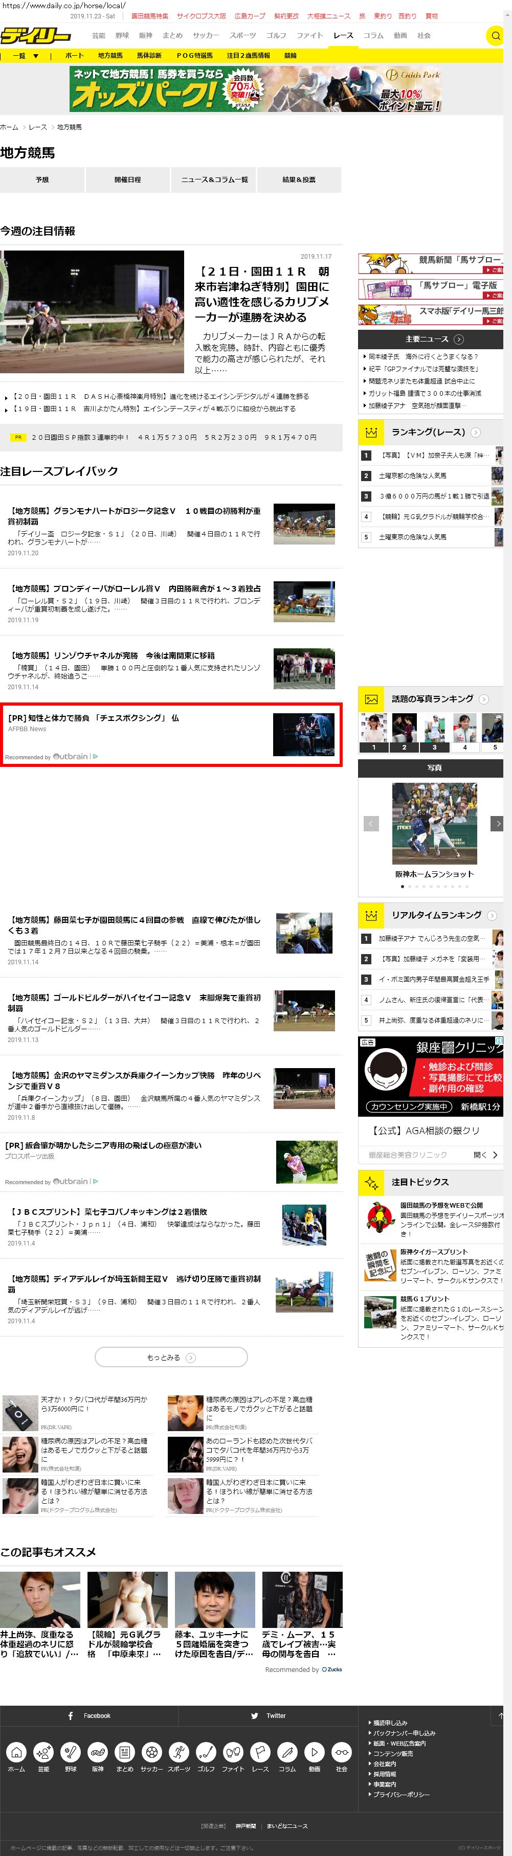Expand 主要ニュース via the arrow circle

tap(459, 339)
